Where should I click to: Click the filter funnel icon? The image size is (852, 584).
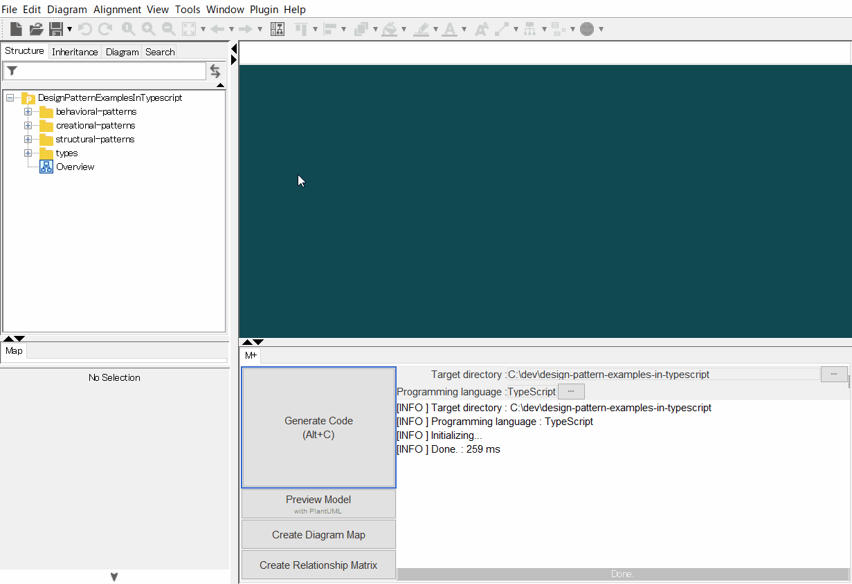pos(12,70)
